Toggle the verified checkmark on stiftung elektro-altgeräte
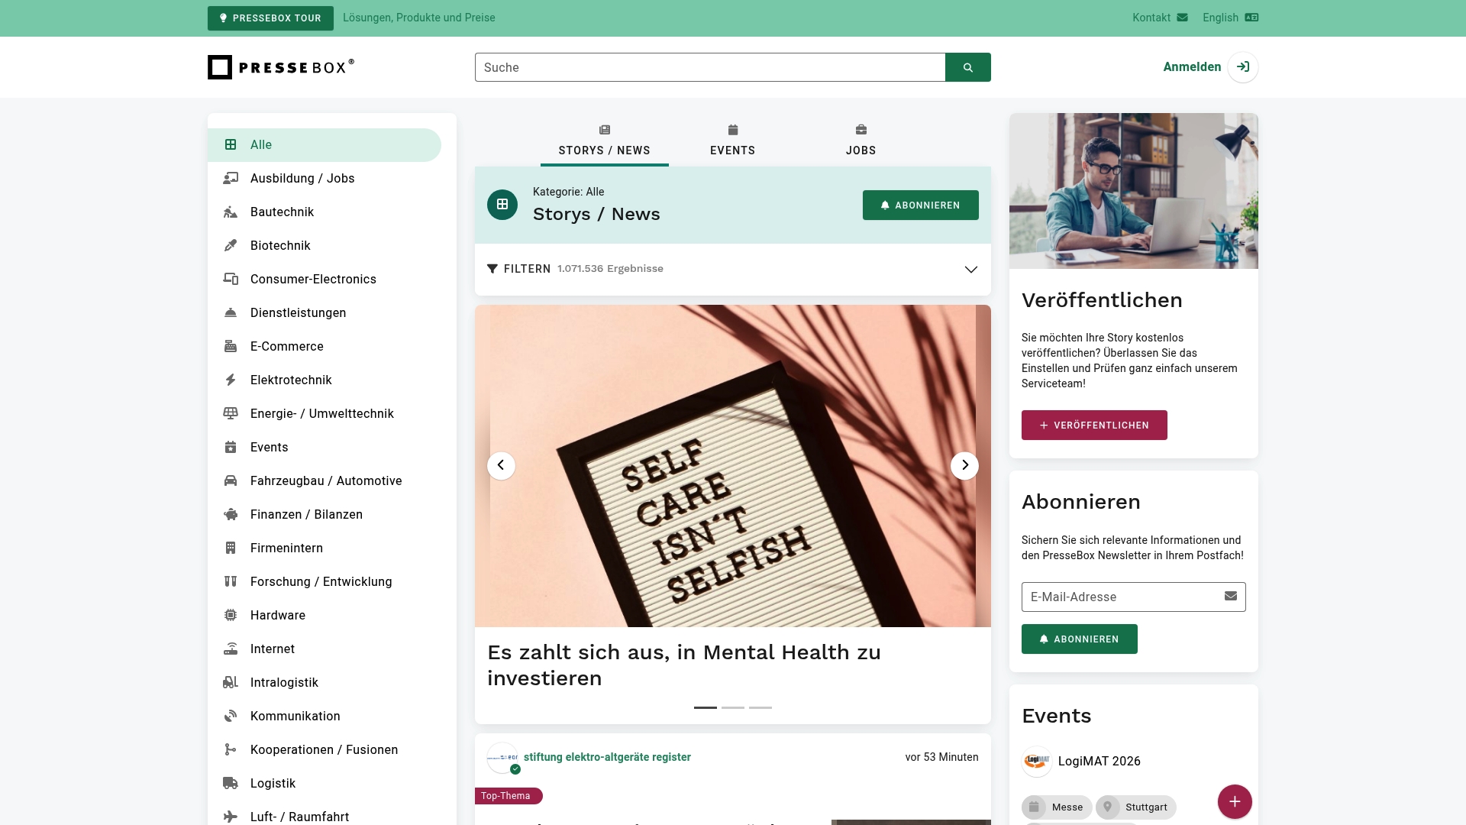The height and width of the screenshot is (825, 1466). 516,769
